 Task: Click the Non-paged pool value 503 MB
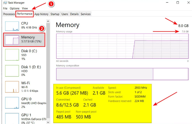click(83, 117)
